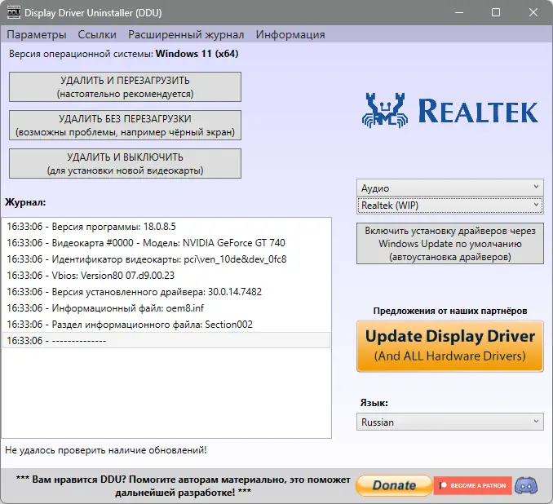Click the DDU application icon in title bar

pos(13,12)
